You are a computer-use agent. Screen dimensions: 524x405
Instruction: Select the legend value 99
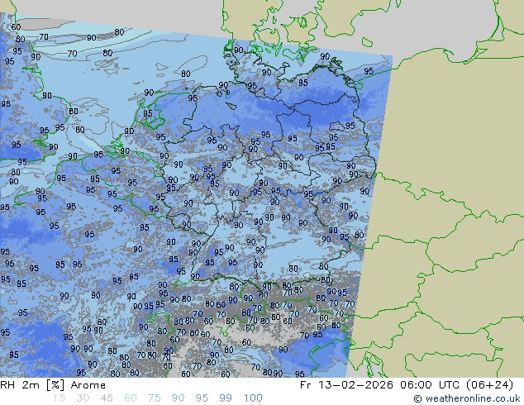click(x=226, y=398)
